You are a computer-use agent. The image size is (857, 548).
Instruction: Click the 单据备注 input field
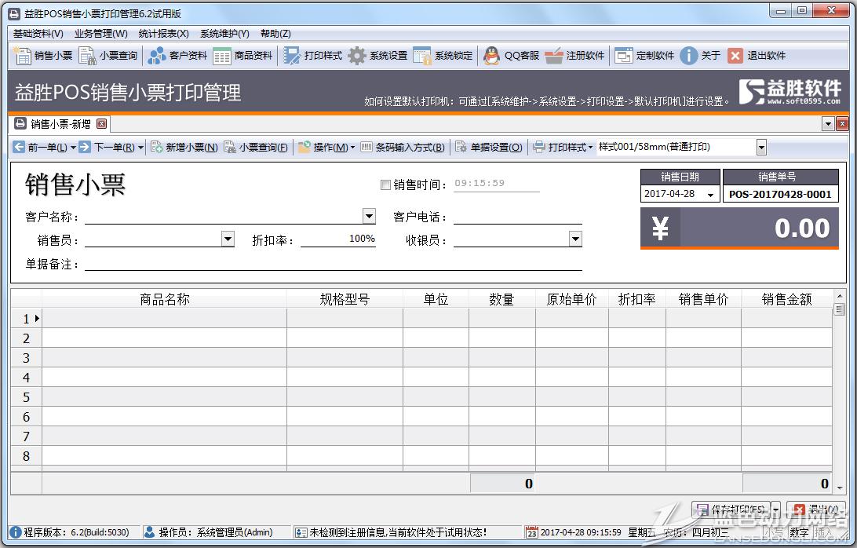pyautogui.click(x=333, y=264)
